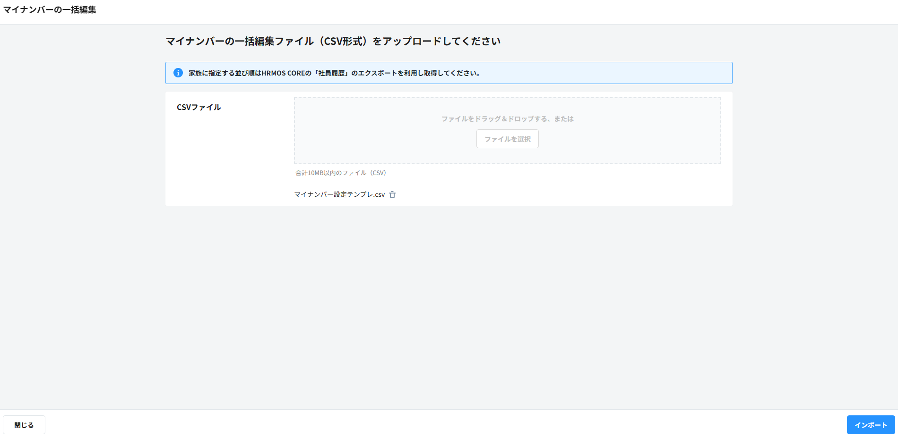Click empty white card space below CSVファイル label
Viewport: 898px width, 438px height.
pyautogui.click(x=227, y=160)
